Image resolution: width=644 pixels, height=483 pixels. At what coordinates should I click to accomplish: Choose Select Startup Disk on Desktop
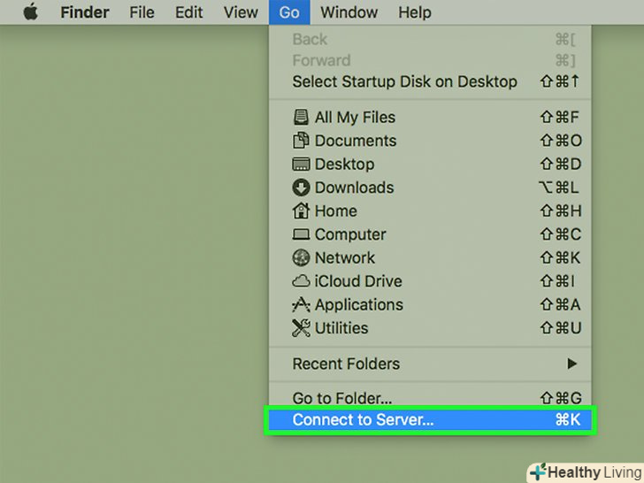404,81
